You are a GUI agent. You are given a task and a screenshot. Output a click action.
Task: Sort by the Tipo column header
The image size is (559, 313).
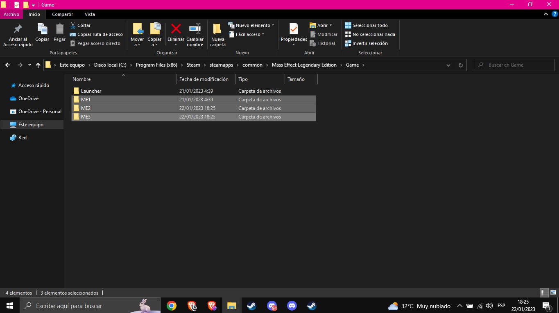[260, 79]
